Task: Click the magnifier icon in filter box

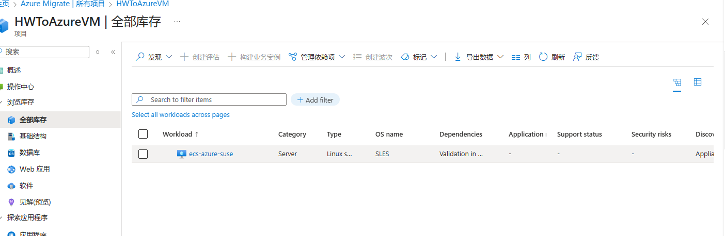Action: 139,99
